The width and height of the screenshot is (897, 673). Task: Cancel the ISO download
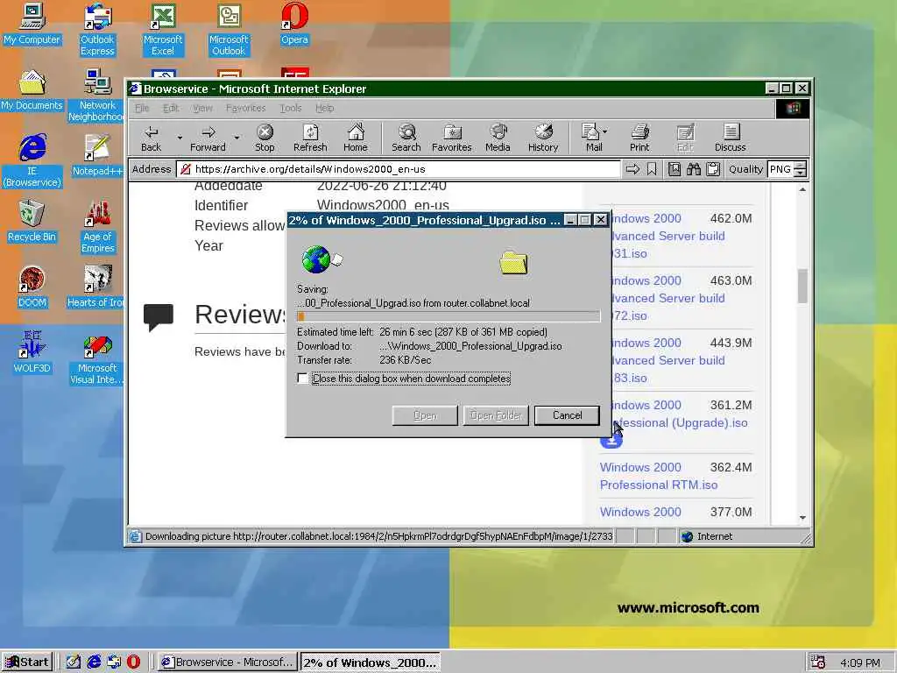pyautogui.click(x=567, y=415)
